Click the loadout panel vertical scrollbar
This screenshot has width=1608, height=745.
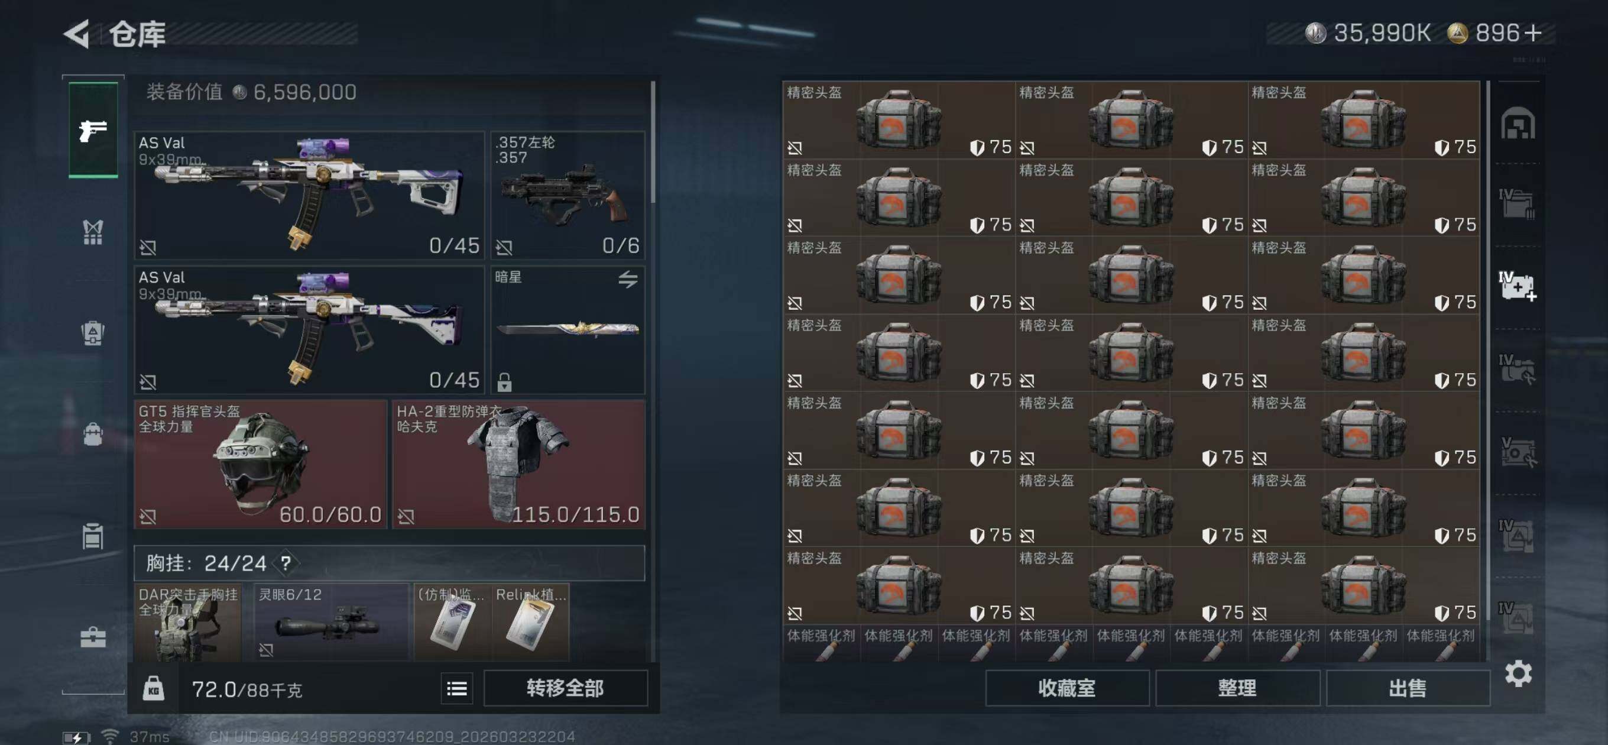[653, 142]
